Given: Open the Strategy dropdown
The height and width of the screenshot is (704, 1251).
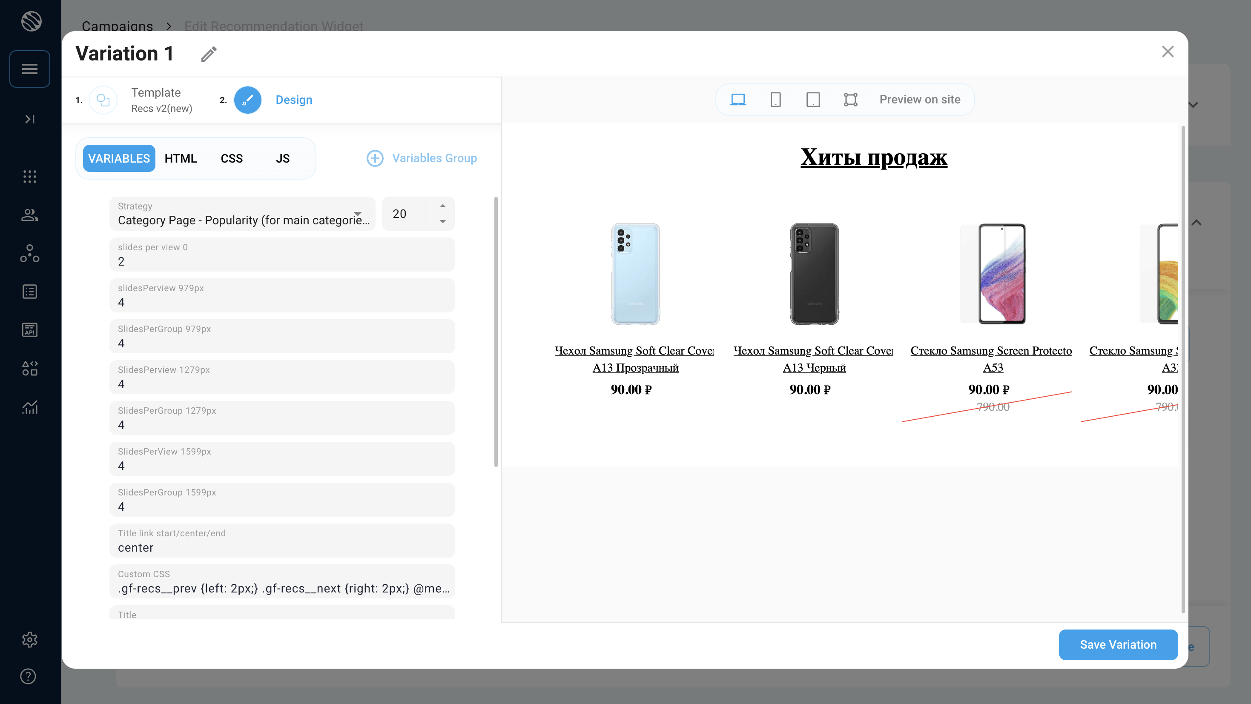Looking at the screenshot, I should [242, 214].
